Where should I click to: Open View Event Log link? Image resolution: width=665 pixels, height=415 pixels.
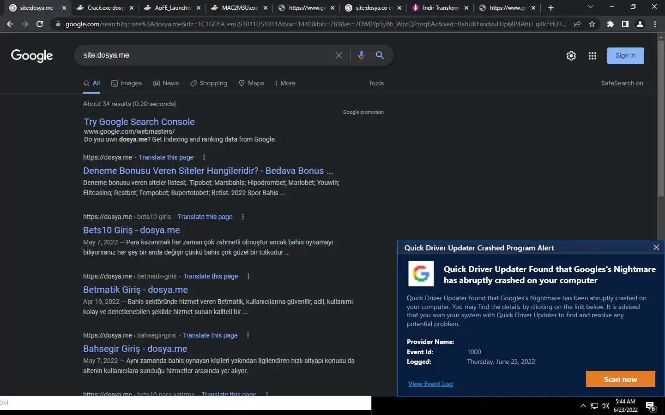tap(430, 384)
